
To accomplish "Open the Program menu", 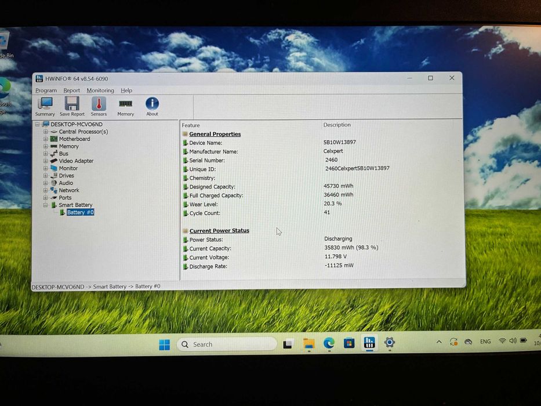I will [x=46, y=90].
